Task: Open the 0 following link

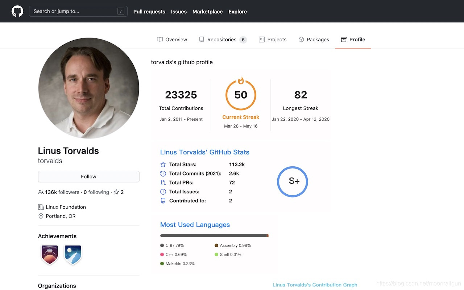Action: pyautogui.click(x=96, y=192)
